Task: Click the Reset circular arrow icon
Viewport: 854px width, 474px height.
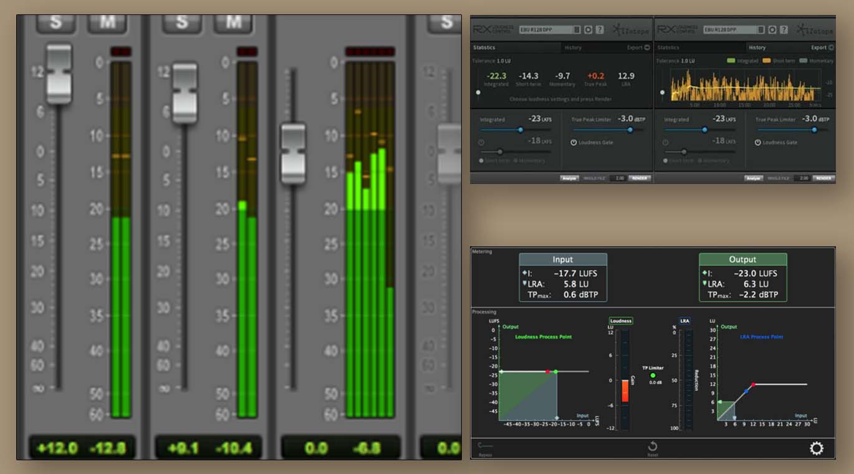Action: 653,447
